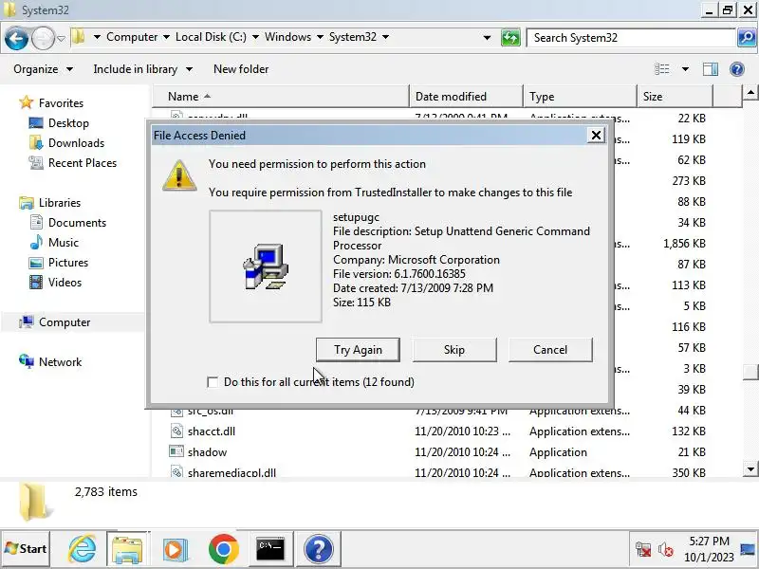Screen dimensions: 759x569
Task: Open the Include in library menu
Action: [143, 69]
